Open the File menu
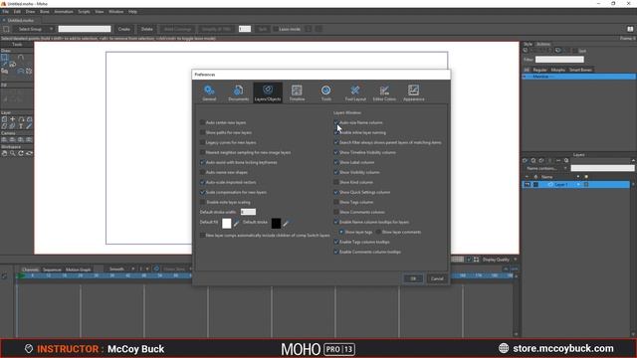 pos(6,12)
